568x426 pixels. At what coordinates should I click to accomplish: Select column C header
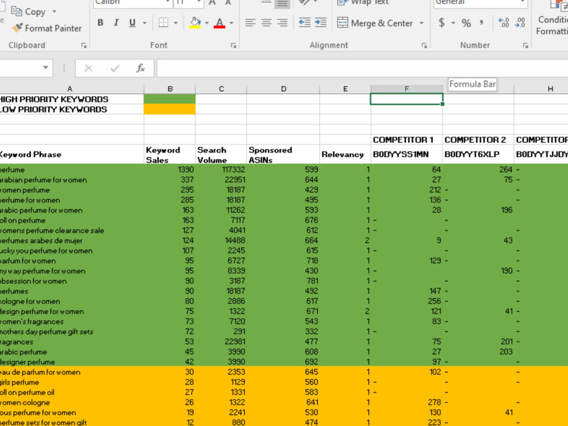coord(222,89)
